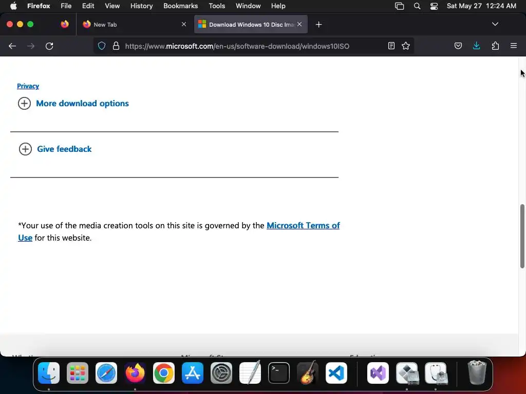Click the forward navigation arrow

pyautogui.click(x=30, y=46)
